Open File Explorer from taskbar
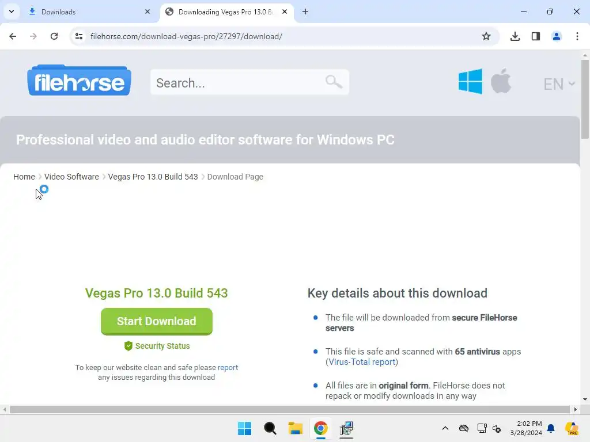The image size is (590, 442). (296, 428)
